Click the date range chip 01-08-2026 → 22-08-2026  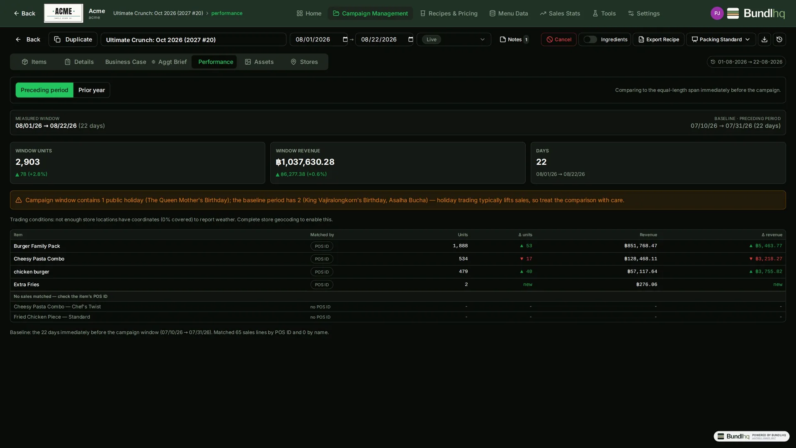[x=746, y=62]
